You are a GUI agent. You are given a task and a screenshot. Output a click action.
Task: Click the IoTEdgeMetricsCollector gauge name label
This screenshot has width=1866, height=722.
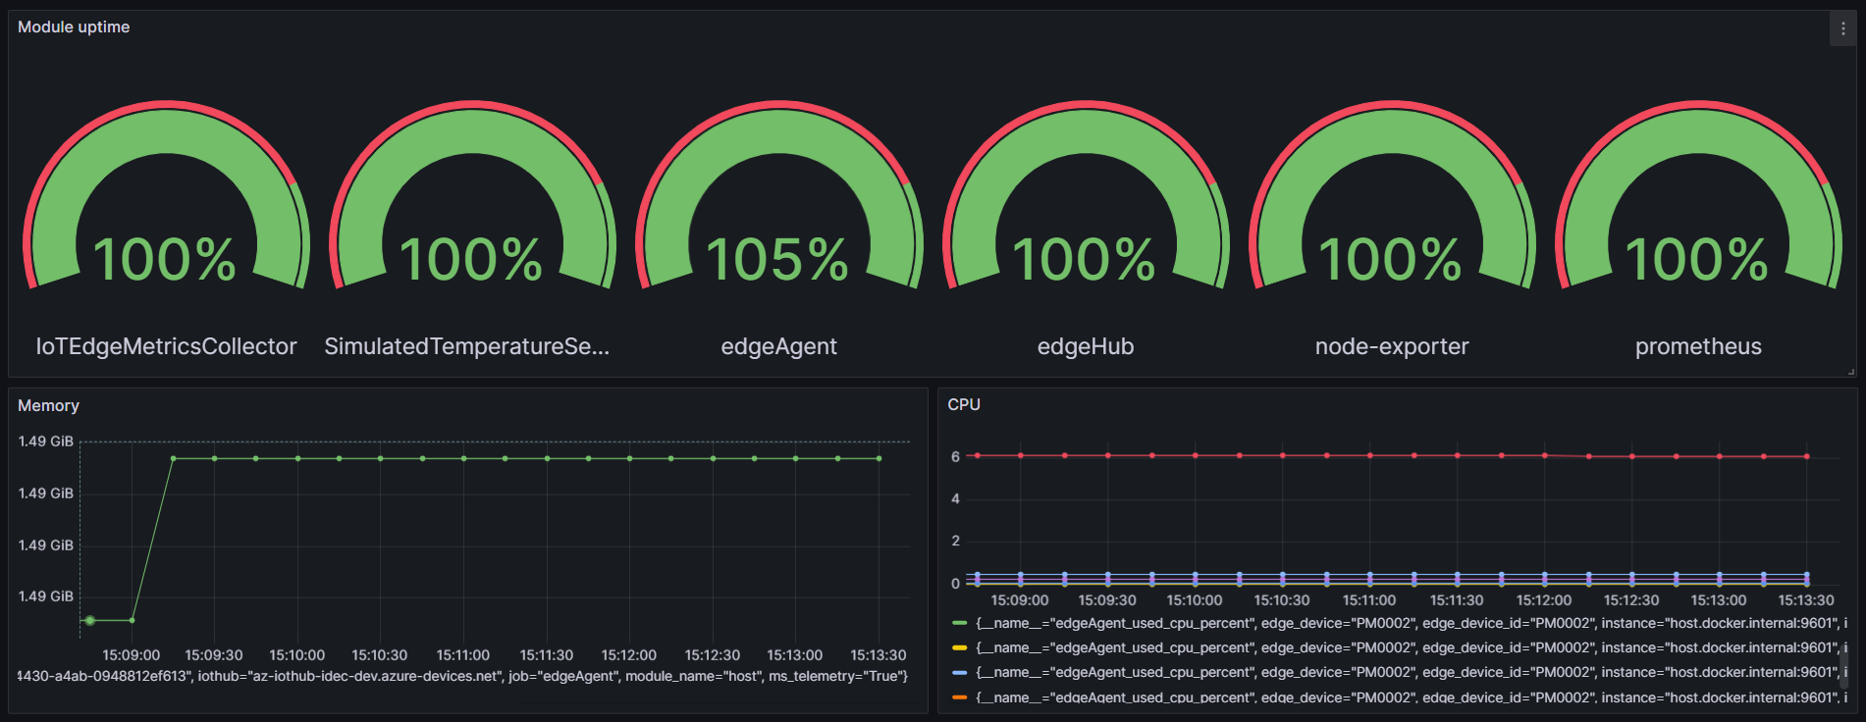[x=166, y=346]
